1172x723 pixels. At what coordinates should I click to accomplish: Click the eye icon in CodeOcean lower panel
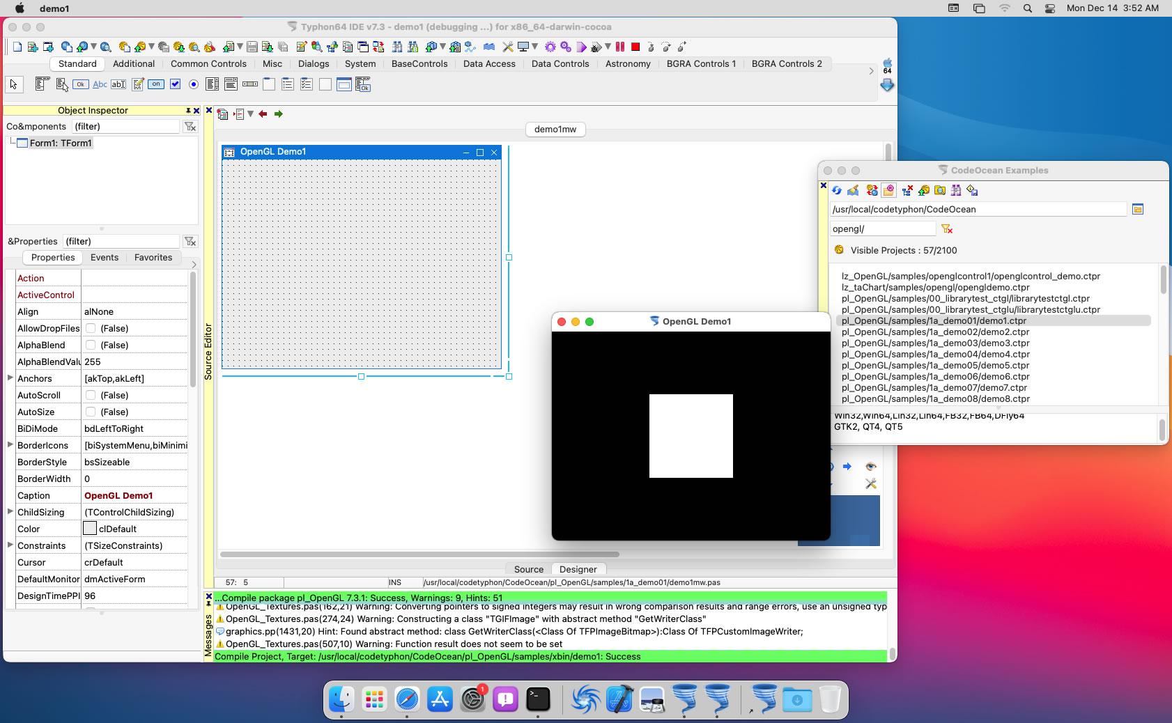(871, 467)
